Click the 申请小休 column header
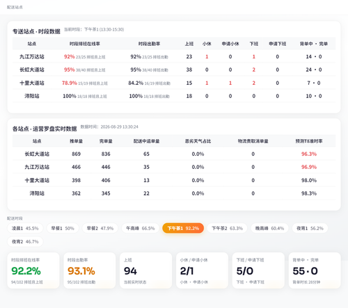The height and width of the screenshot is (308, 348). 230,44
